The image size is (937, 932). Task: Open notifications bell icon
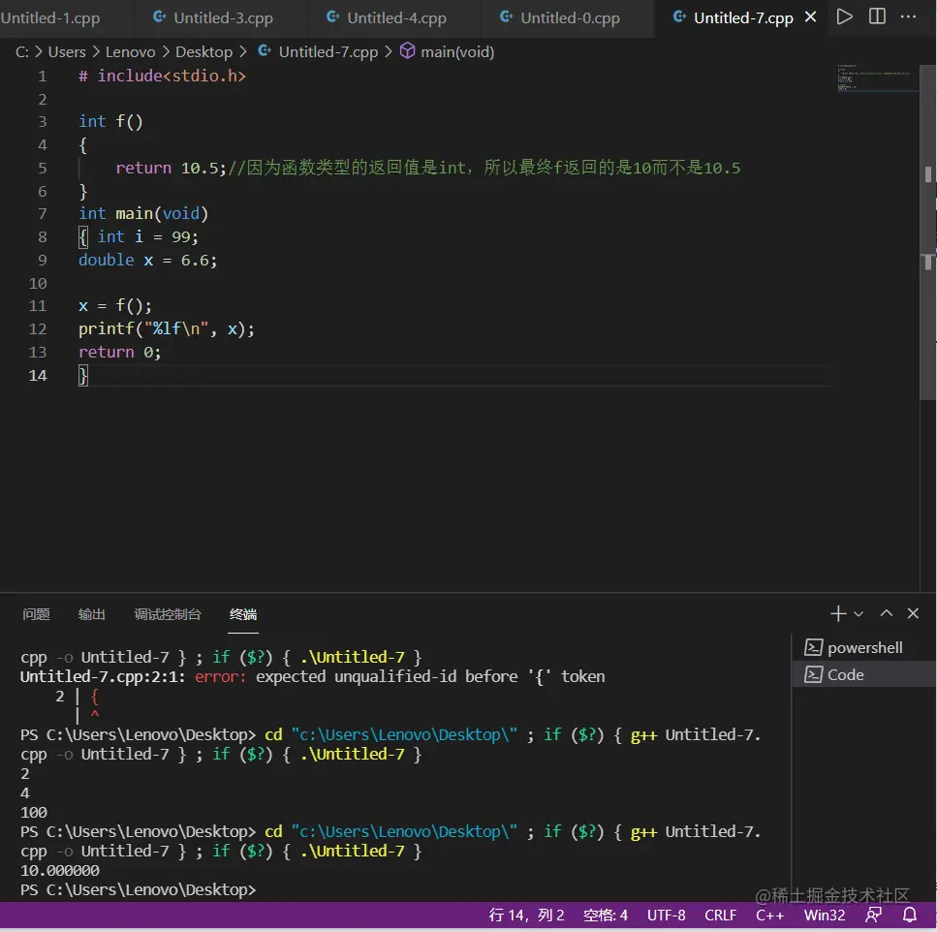910,915
